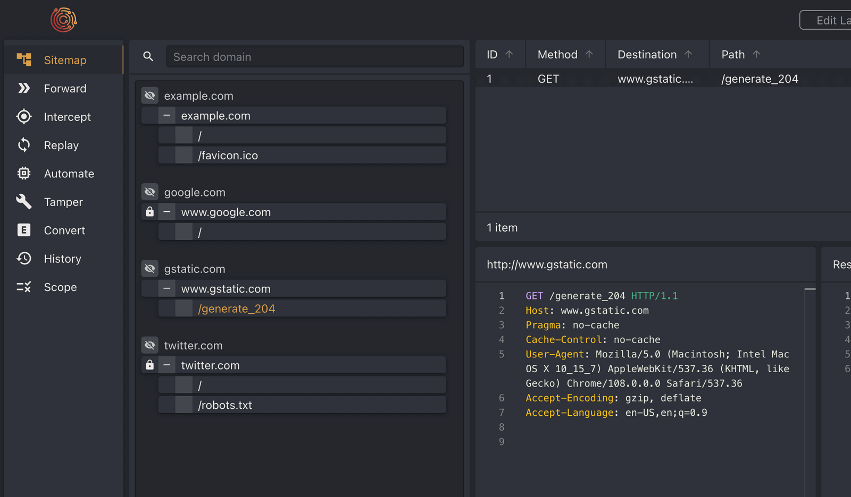Click the Intercept target icon

pos(24,116)
